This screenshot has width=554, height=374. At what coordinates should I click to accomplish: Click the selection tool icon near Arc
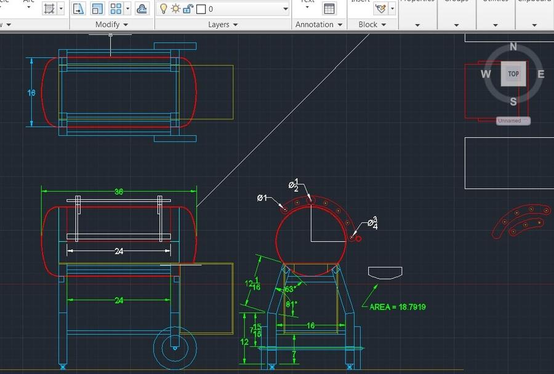coord(49,8)
